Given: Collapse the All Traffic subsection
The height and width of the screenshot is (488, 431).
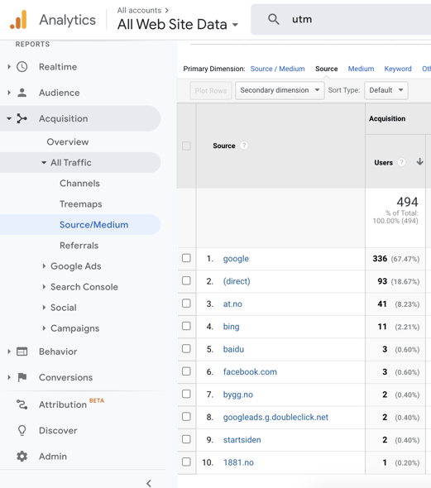Looking at the screenshot, I should point(44,162).
